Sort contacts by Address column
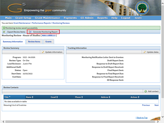Viewport: 164px width, 123px height. (105, 97)
